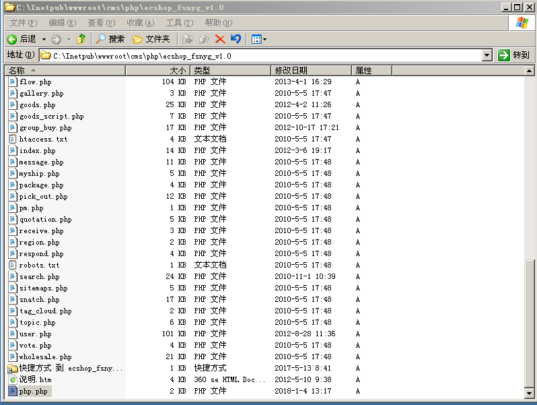The width and height of the screenshot is (537, 405).
Task: Select the goods_script.php file icon
Action: [12, 117]
